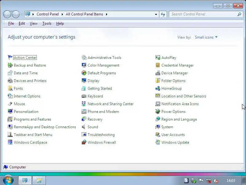The height and width of the screenshot is (185, 246).
Task: Open the Windows Firewall brick wall icon
Action: [x=84, y=142]
